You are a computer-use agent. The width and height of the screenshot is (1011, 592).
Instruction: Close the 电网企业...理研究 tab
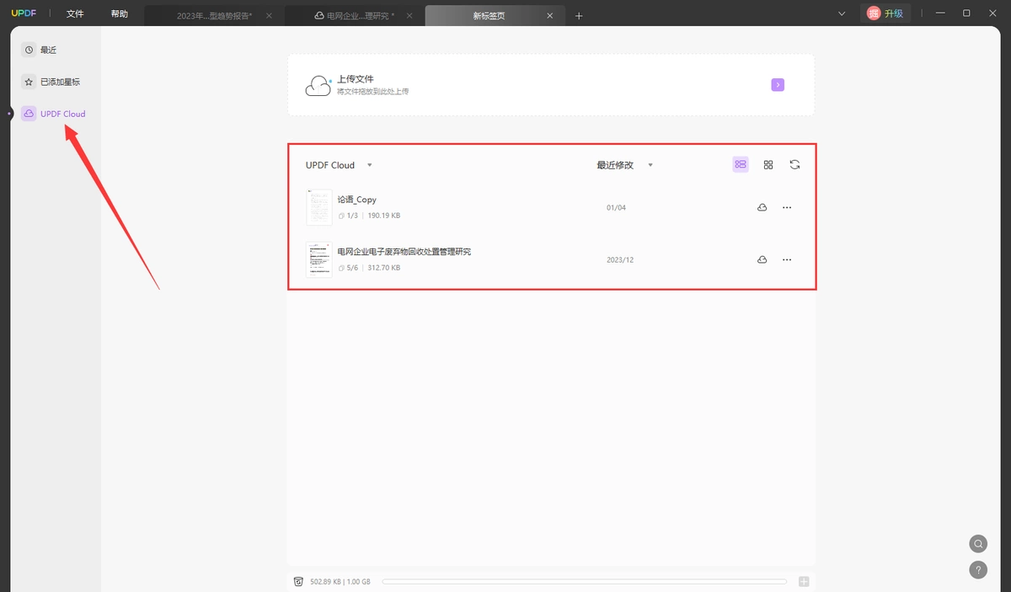click(x=409, y=16)
